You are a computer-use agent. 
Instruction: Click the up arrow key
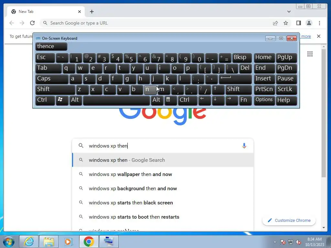218,90
